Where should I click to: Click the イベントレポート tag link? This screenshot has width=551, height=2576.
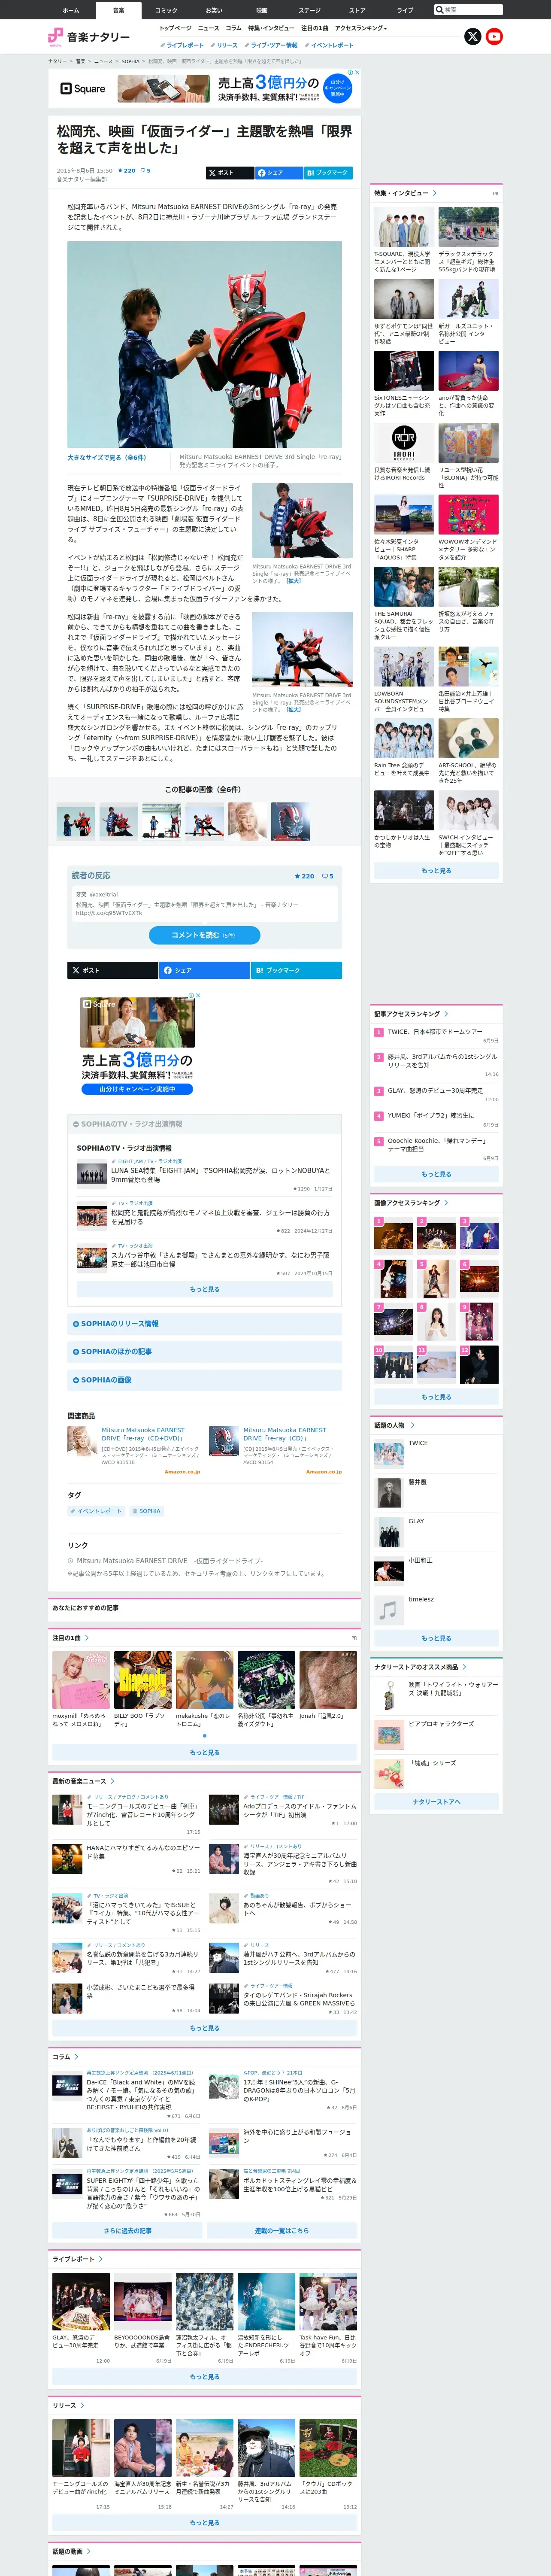96,1511
